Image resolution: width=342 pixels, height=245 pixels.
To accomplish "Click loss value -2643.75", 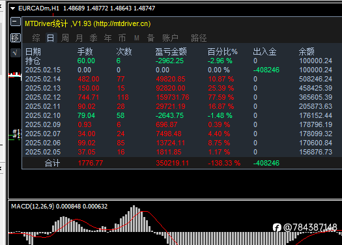I will (x=169, y=115).
